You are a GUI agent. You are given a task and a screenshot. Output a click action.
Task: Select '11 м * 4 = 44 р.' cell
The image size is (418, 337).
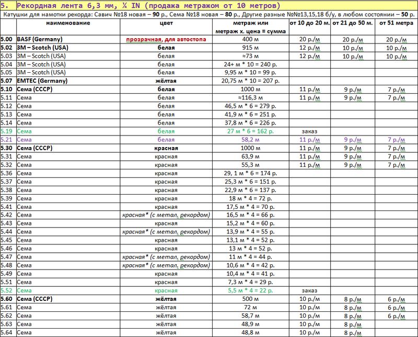[x=251, y=257]
